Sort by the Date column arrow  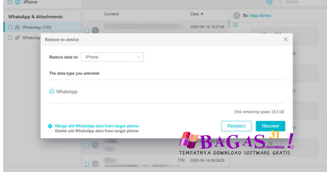(x=202, y=14)
